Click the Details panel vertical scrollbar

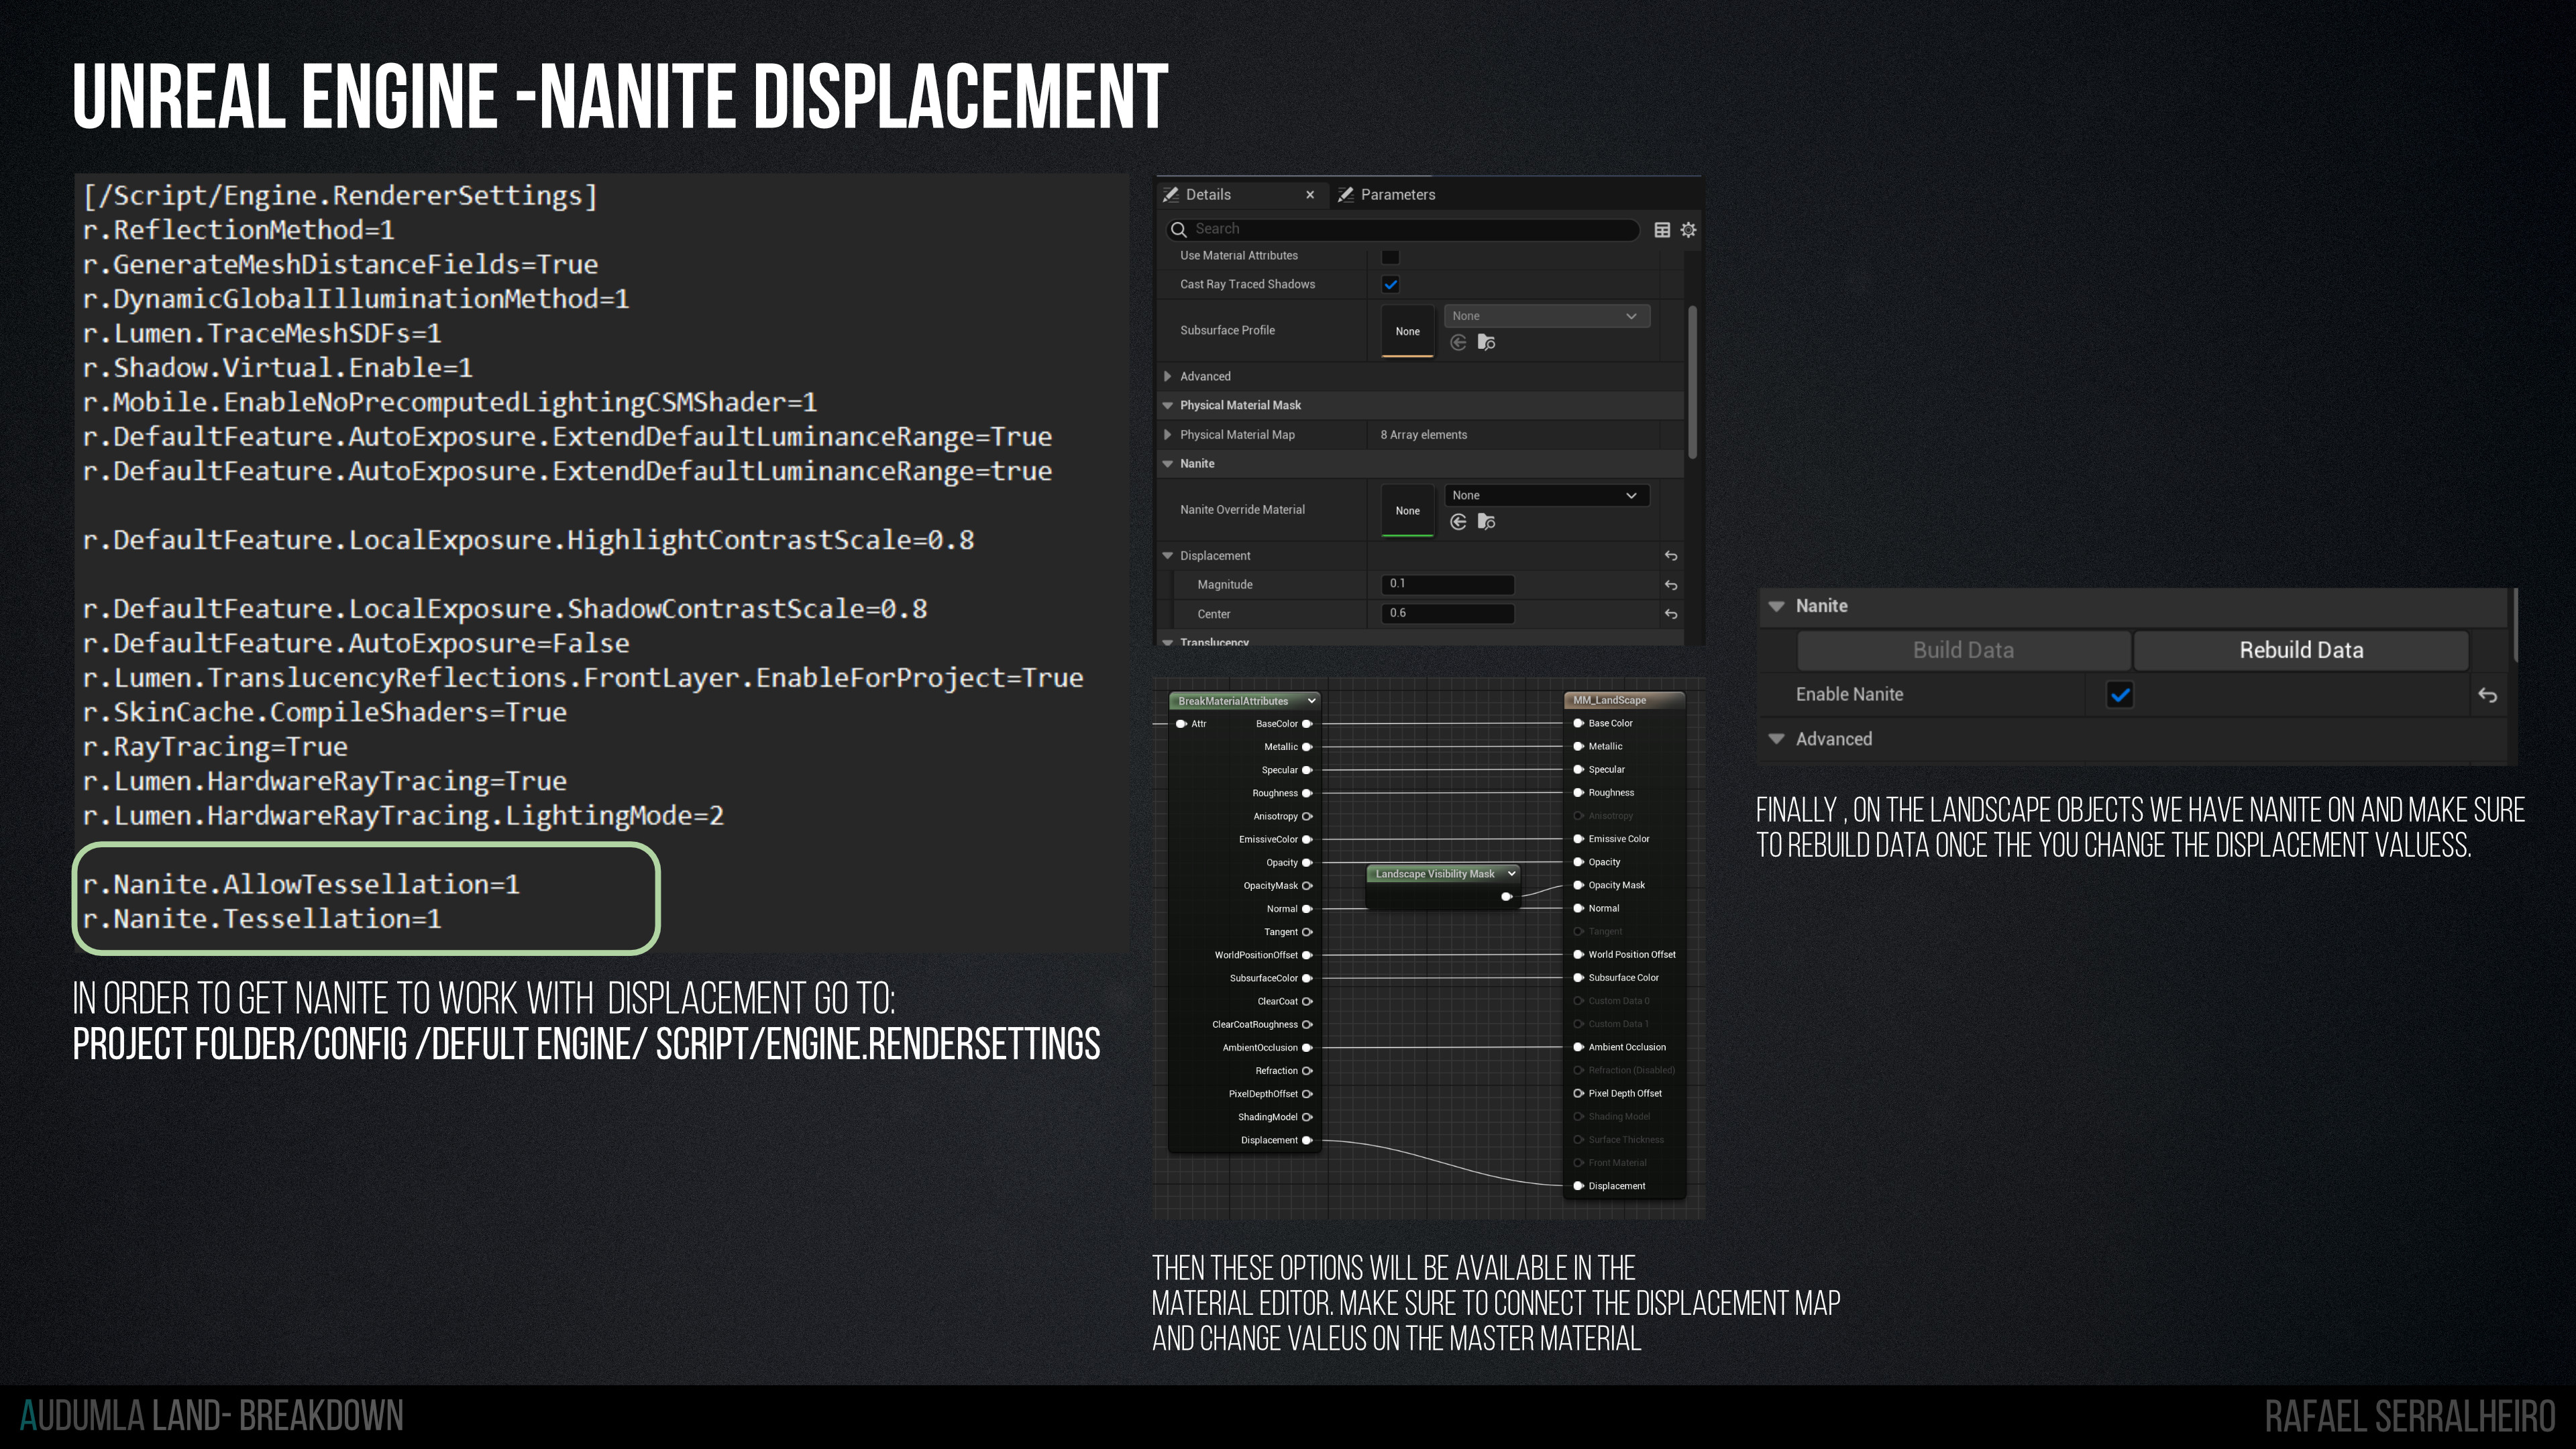1692,382
